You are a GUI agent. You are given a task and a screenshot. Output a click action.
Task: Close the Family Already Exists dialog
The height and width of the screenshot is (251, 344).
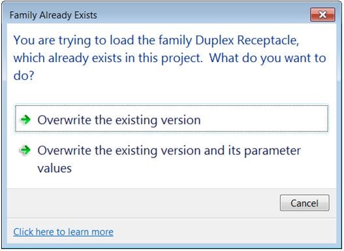pyautogui.click(x=322, y=15)
